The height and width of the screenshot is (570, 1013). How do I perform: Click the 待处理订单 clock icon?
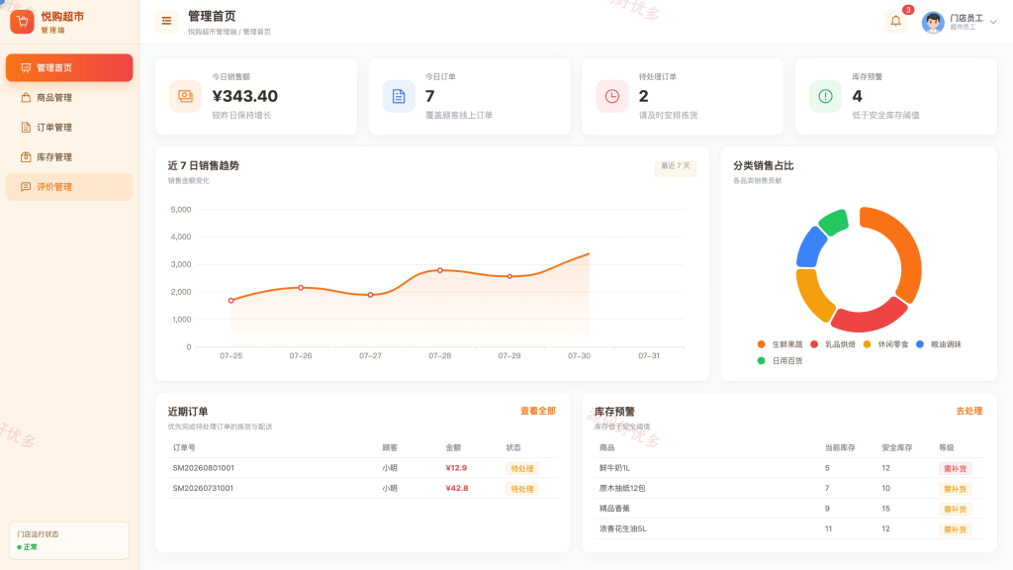tap(611, 96)
